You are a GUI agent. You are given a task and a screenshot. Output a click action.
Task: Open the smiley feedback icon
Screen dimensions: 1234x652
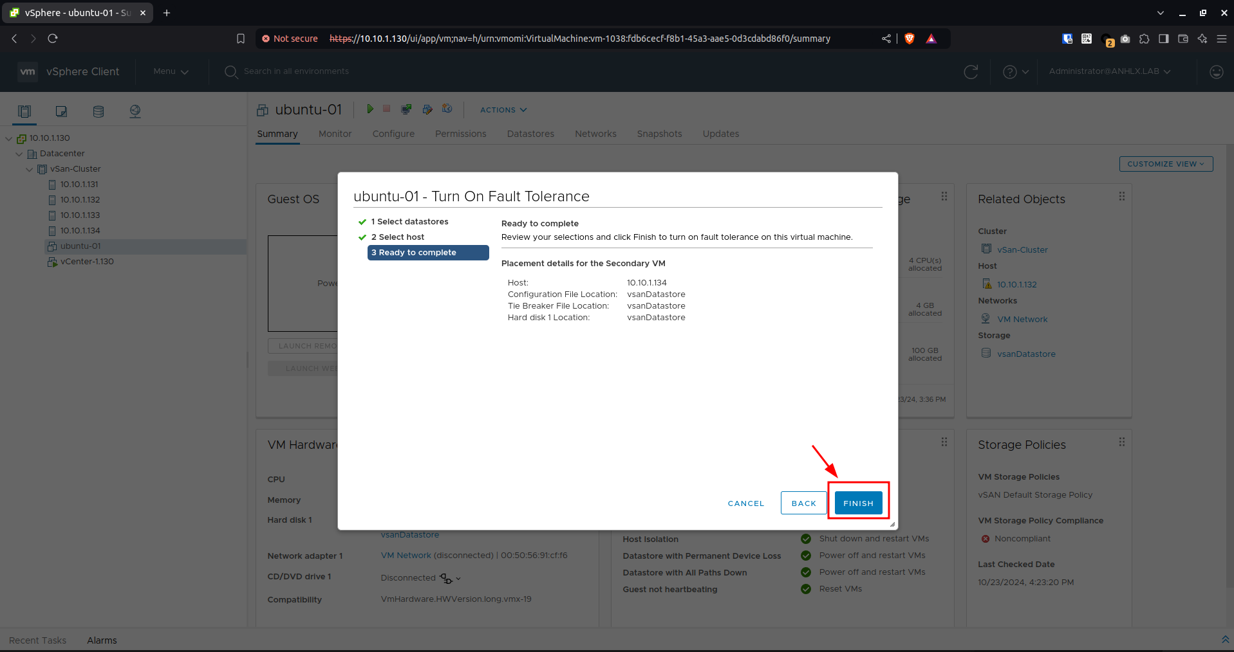pyautogui.click(x=1216, y=72)
